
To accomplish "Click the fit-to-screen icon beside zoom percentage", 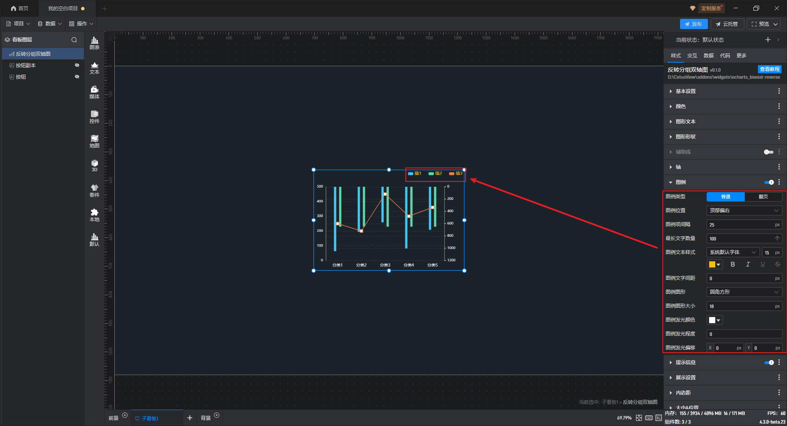I will click(639, 418).
